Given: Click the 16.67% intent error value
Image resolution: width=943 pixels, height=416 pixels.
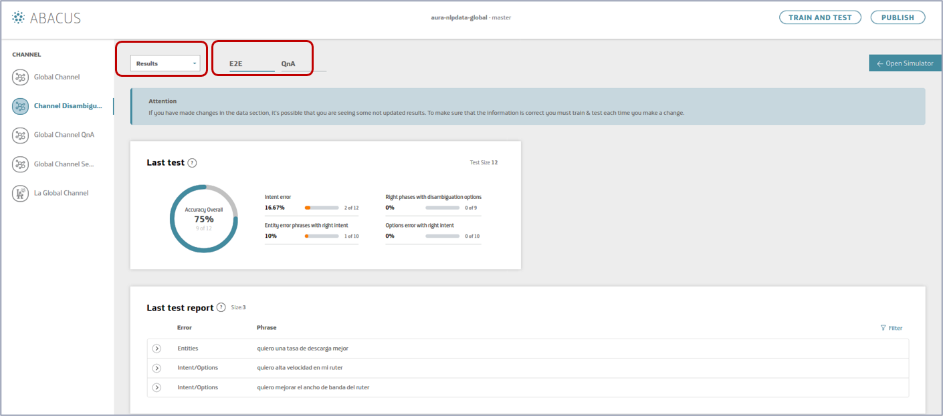Looking at the screenshot, I should coord(275,208).
